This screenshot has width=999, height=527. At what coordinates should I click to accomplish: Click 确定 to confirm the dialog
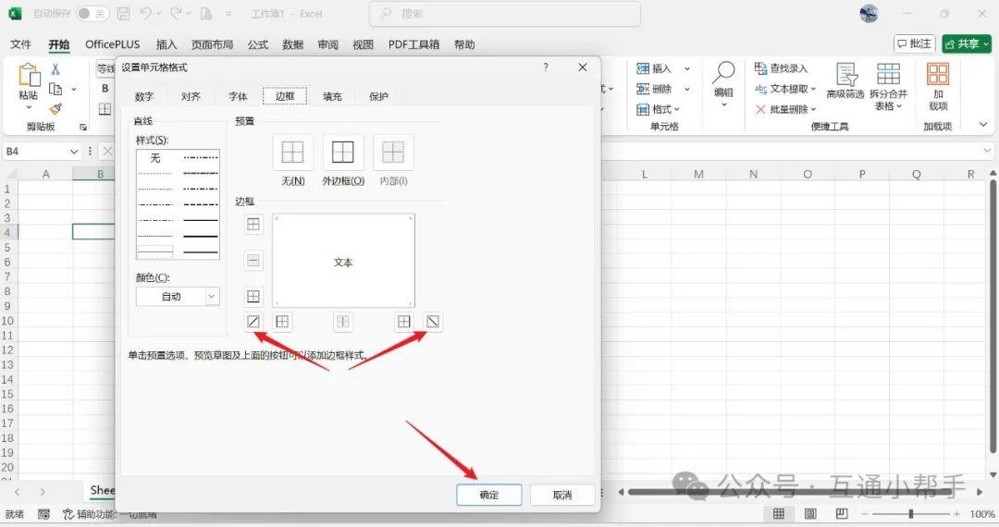point(488,495)
